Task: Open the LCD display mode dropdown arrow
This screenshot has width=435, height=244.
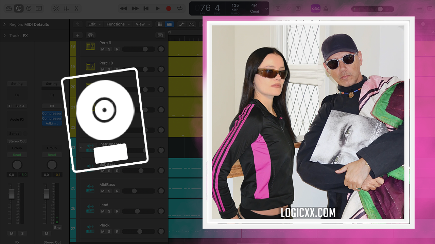Action: tap(266, 8)
